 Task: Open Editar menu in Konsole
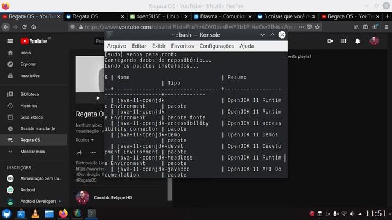click(139, 46)
